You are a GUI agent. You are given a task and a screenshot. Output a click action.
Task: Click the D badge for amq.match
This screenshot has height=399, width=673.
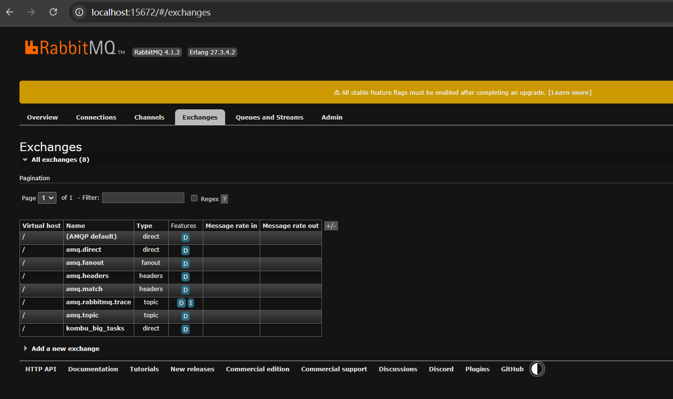(185, 290)
